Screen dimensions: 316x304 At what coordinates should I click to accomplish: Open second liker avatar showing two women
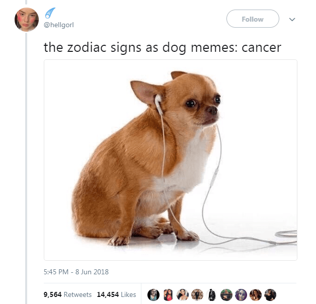(168, 295)
